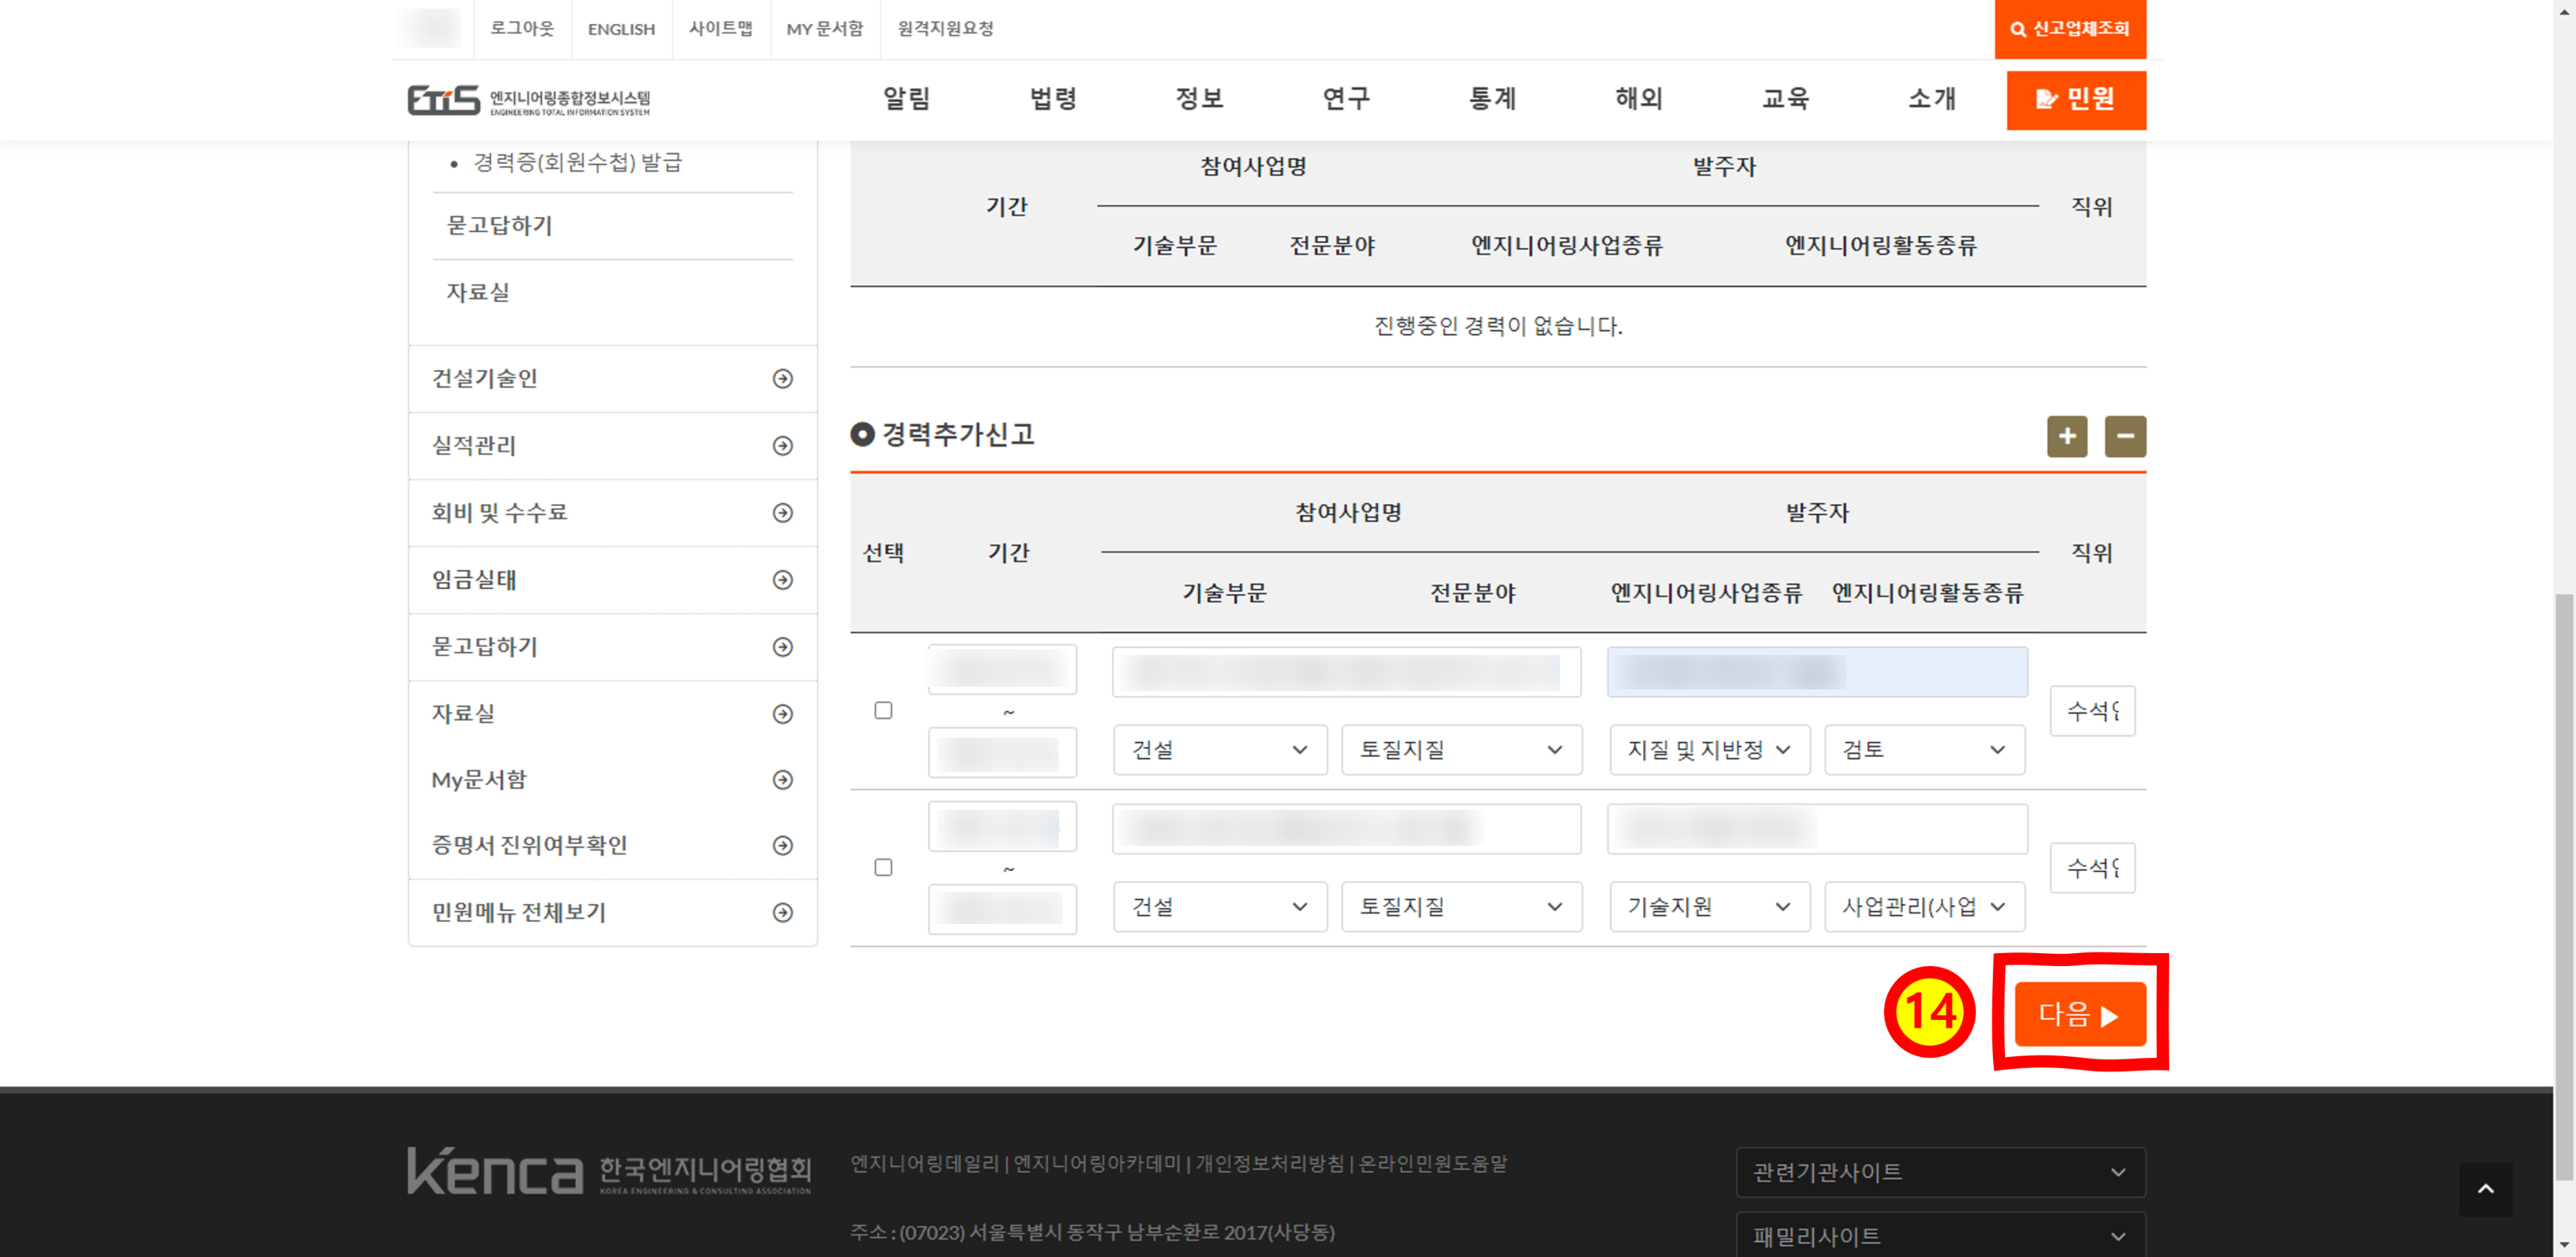Image resolution: width=2576 pixels, height=1257 pixels.
Task: Click the plus icon to add career row
Action: [2066, 436]
